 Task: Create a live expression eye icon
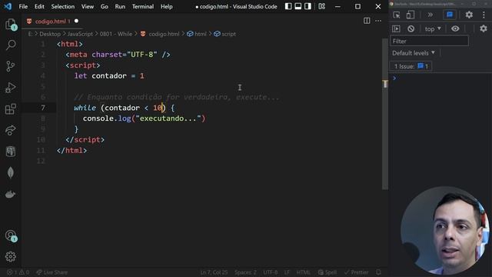[x=455, y=28]
